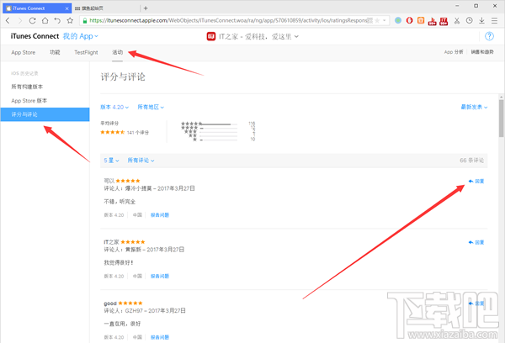505x343 pixels.
Task: Open a new tab with the plus button
Action: click(146, 8)
